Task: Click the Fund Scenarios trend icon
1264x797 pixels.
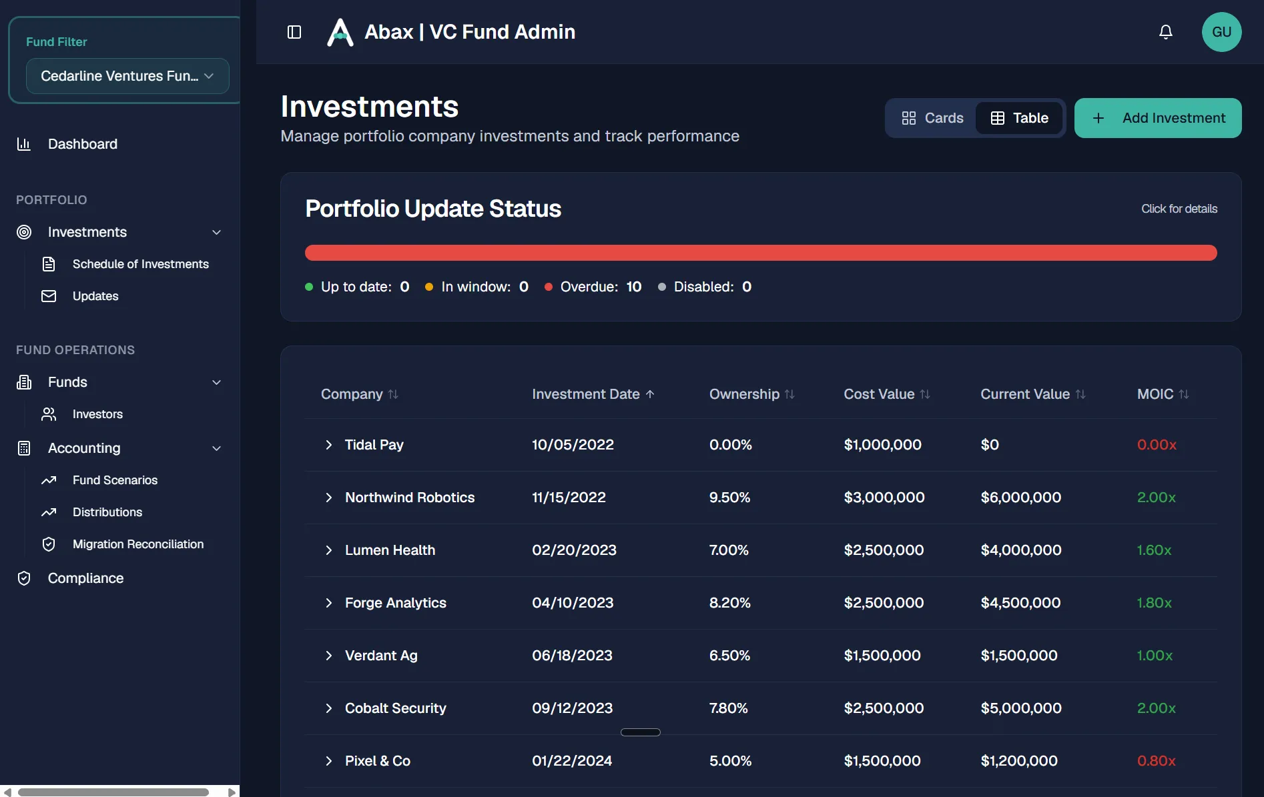Action: (49, 480)
